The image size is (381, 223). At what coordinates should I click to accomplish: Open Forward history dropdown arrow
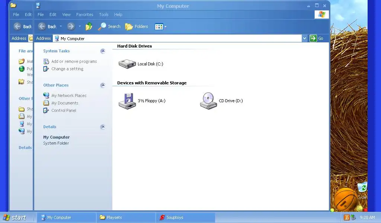[x=80, y=26]
